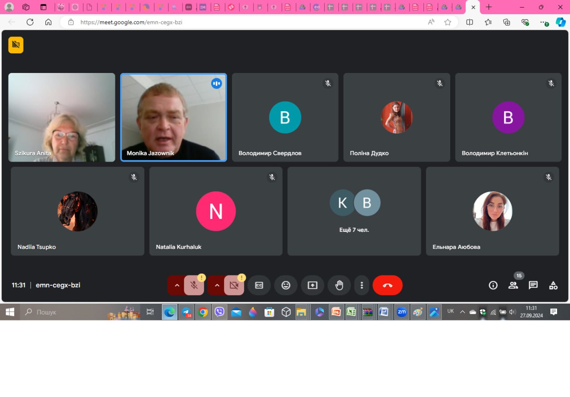Click the yellow icon above the video tiles
Image resolution: width=570 pixels, height=397 pixels.
(x=16, y=45)
